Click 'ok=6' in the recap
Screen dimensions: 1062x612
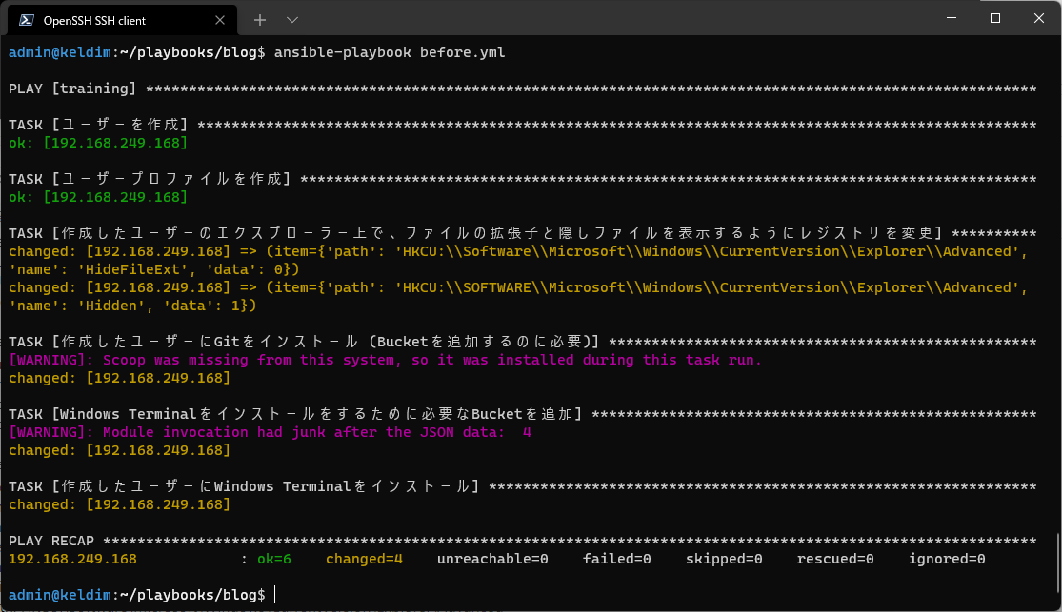pyautogui.click(x=274, y=560)
